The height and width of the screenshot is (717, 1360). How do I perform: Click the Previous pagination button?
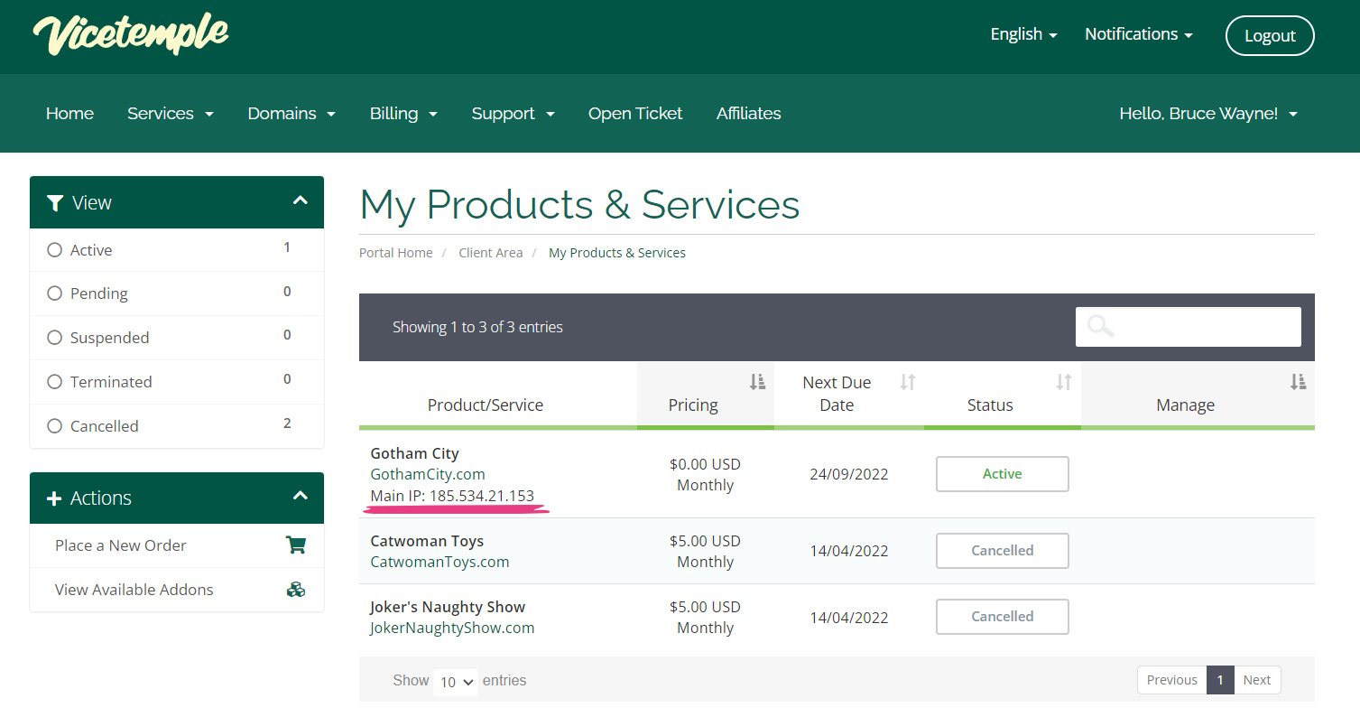[x=1171, y=680]
